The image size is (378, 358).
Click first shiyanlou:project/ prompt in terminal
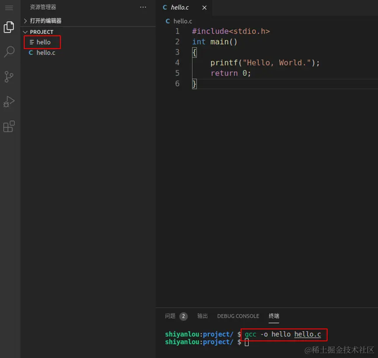point(199,334)
